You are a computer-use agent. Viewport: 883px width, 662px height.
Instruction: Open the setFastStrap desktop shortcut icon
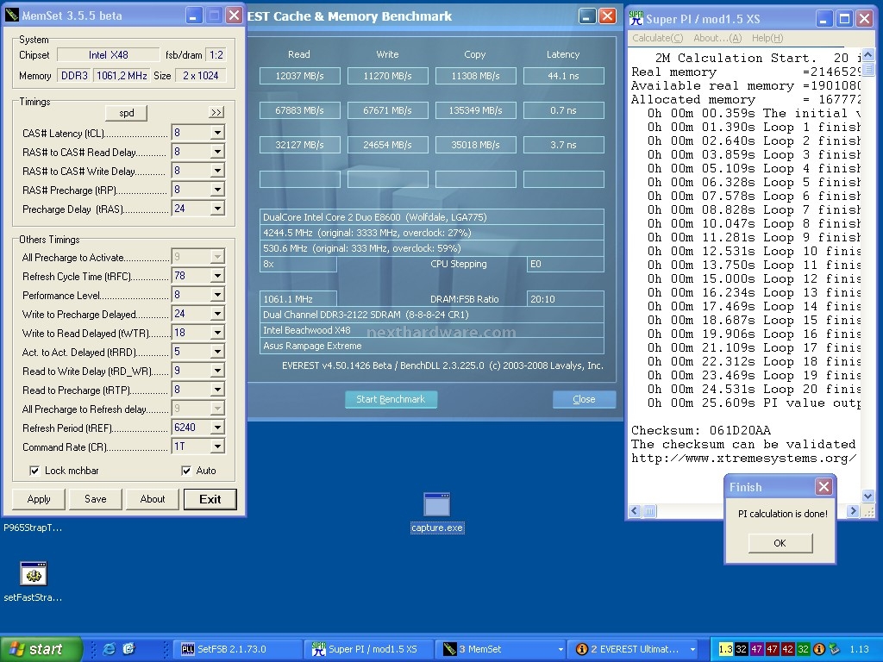click(x=34, y=574)
